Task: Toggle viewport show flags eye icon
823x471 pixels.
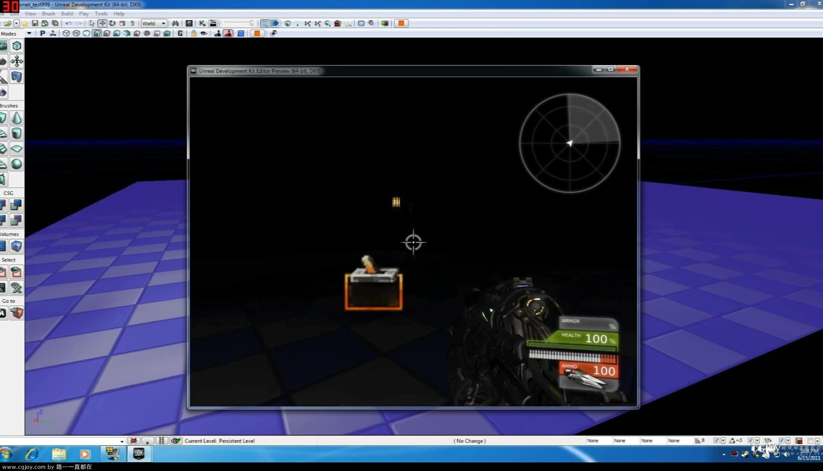Action: pos(204,33)
